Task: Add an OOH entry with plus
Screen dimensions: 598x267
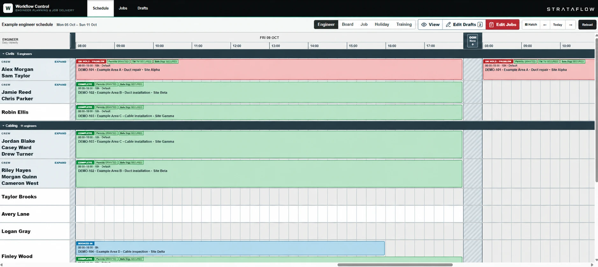Action: (472, 45)
